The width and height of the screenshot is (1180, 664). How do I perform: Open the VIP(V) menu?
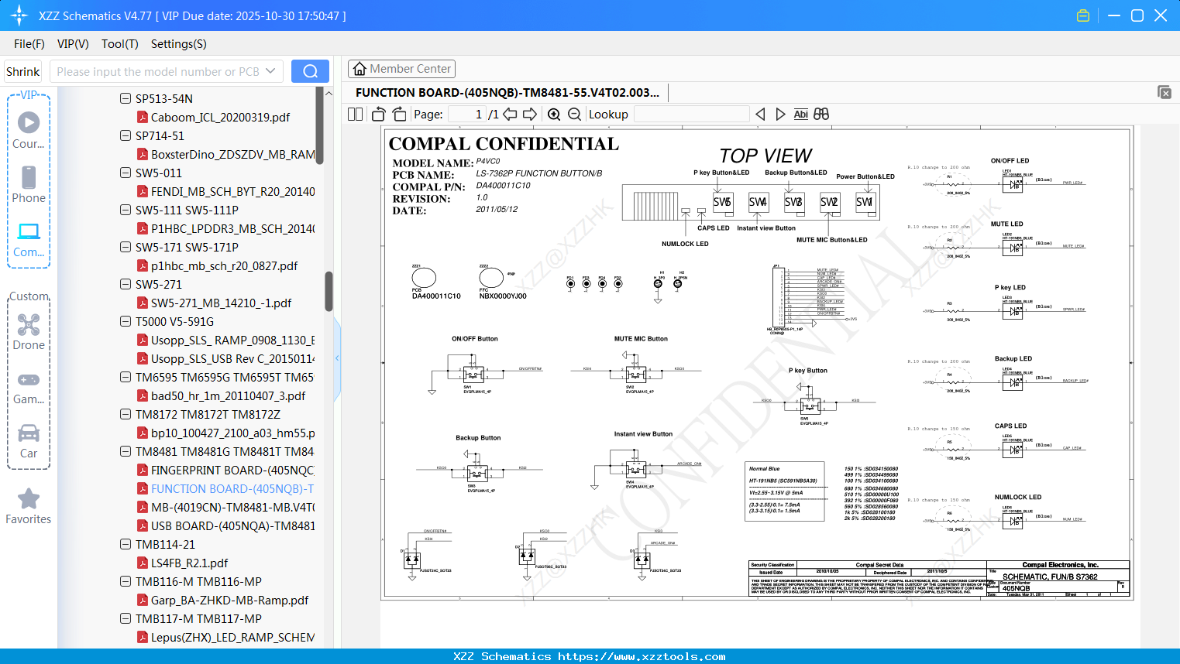coord(73,44)
